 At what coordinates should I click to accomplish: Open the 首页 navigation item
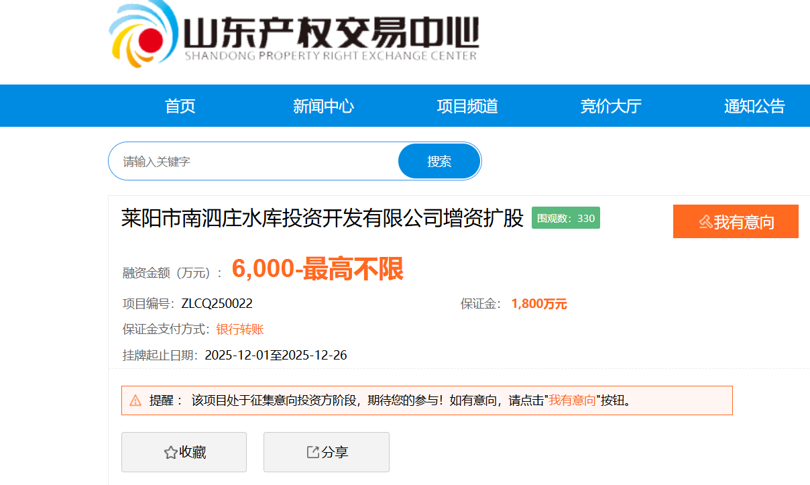180,106
